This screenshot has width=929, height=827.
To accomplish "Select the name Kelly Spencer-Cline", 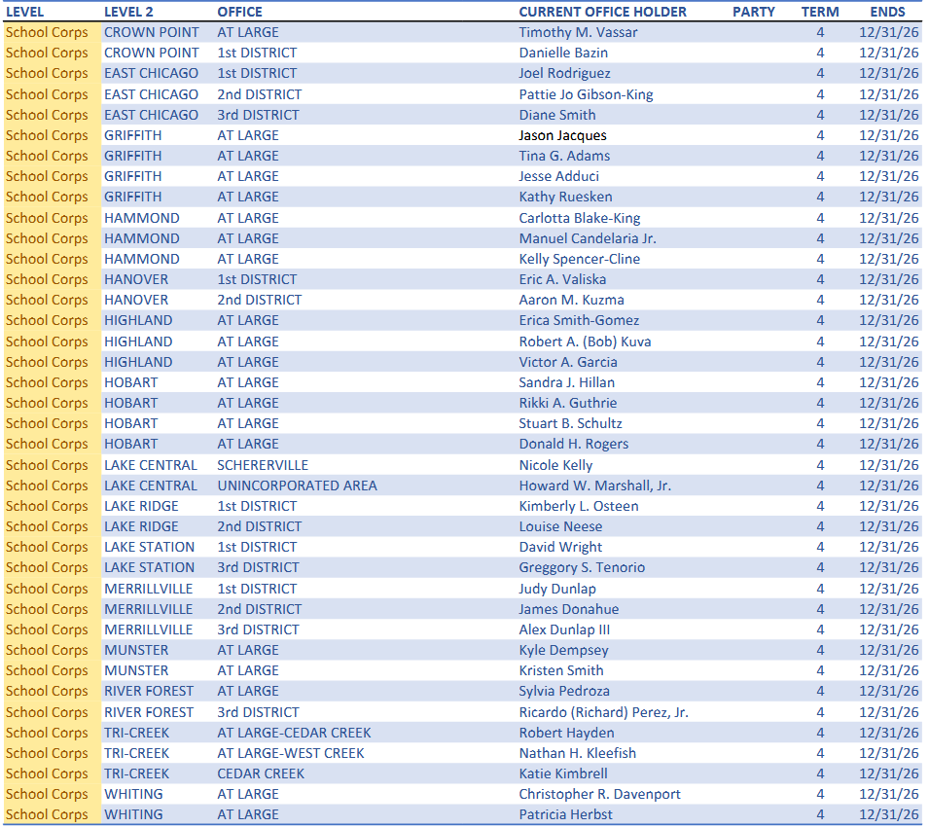I will (580, 259).
